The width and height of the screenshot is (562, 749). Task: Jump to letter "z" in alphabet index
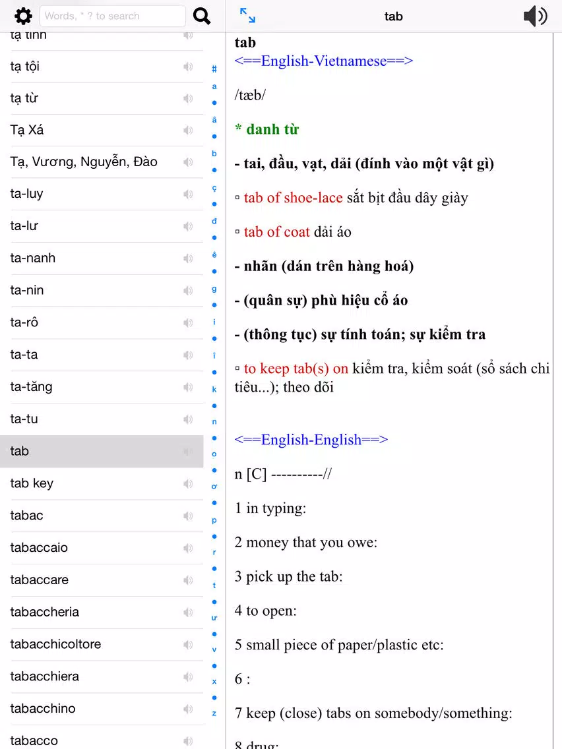(214, 713)
